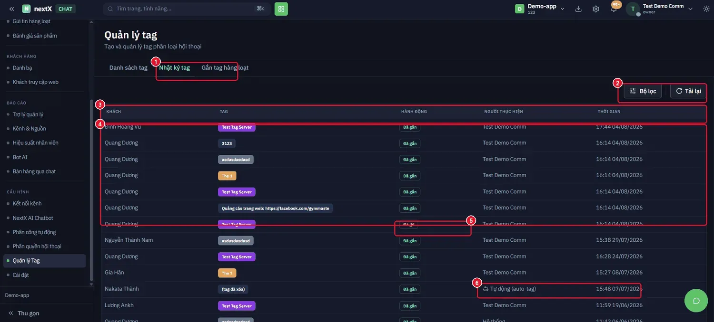Click the Quảng cáo trang web tag
Image resolution: width=714 pixels, height=322 pixels.
275,208
